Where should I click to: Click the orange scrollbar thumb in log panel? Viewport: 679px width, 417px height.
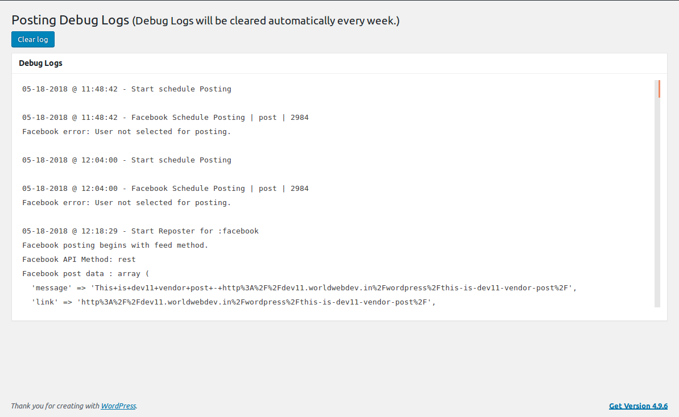click(659, 89)
